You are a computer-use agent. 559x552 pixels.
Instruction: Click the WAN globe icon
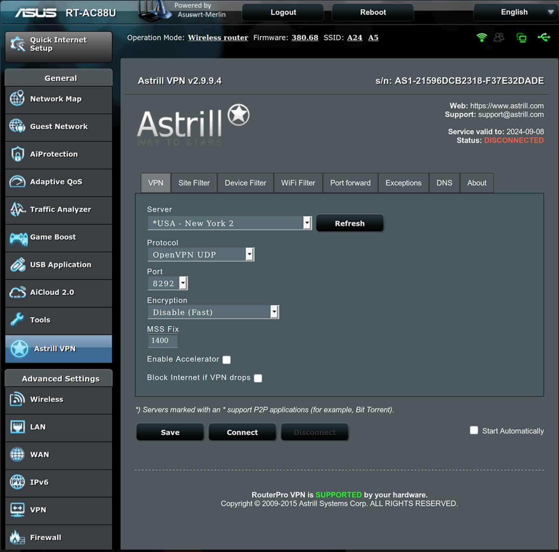click(17, 454)
